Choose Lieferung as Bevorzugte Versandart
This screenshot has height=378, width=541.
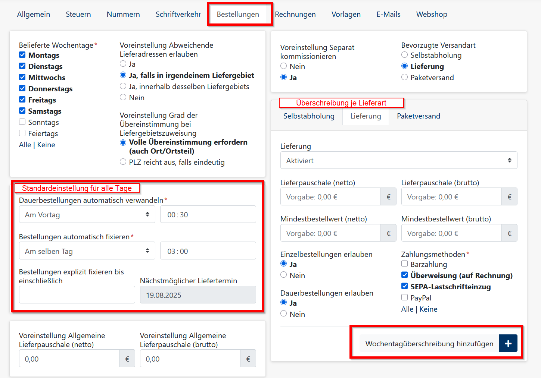click(x=404, y=66)
